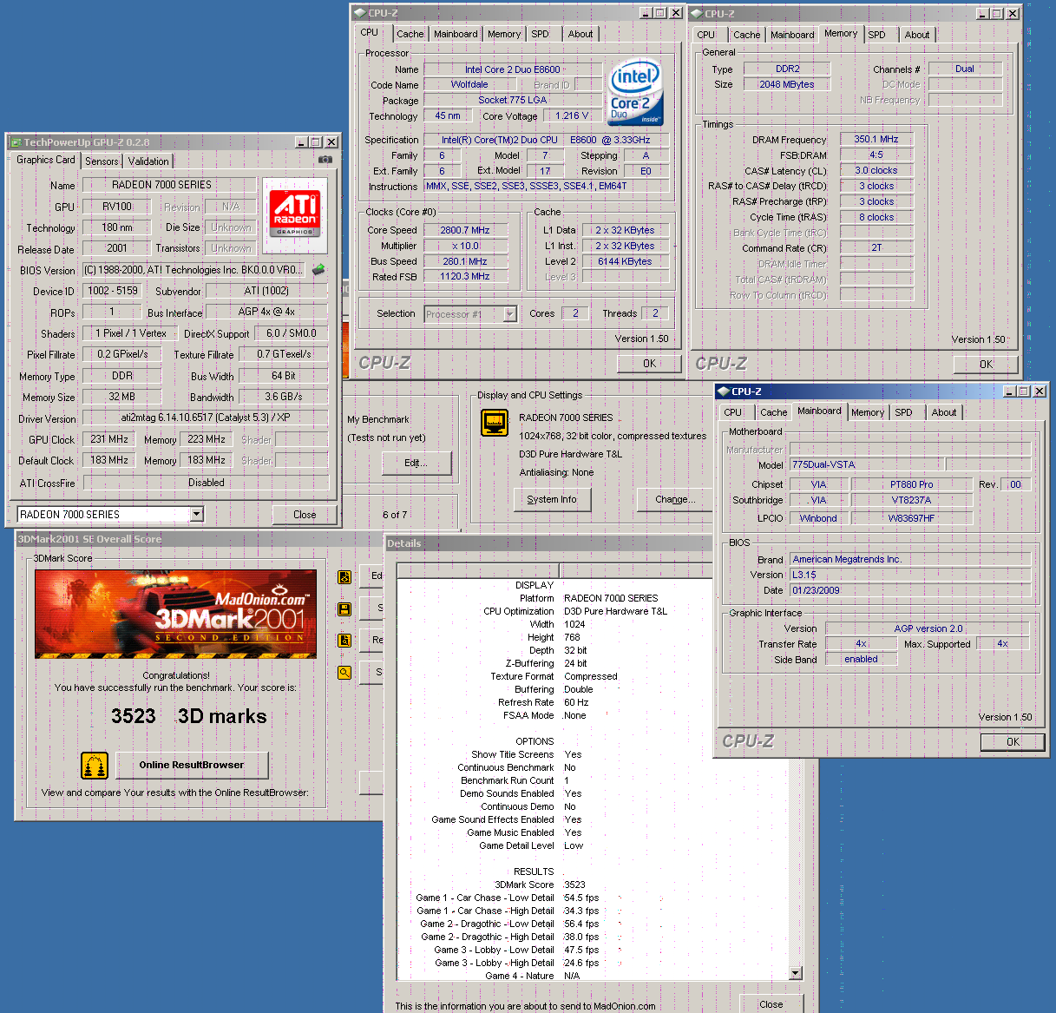Click the floppy save icon in 3DMark
The image size is (1056, 1013).
(x=344, y=609)
